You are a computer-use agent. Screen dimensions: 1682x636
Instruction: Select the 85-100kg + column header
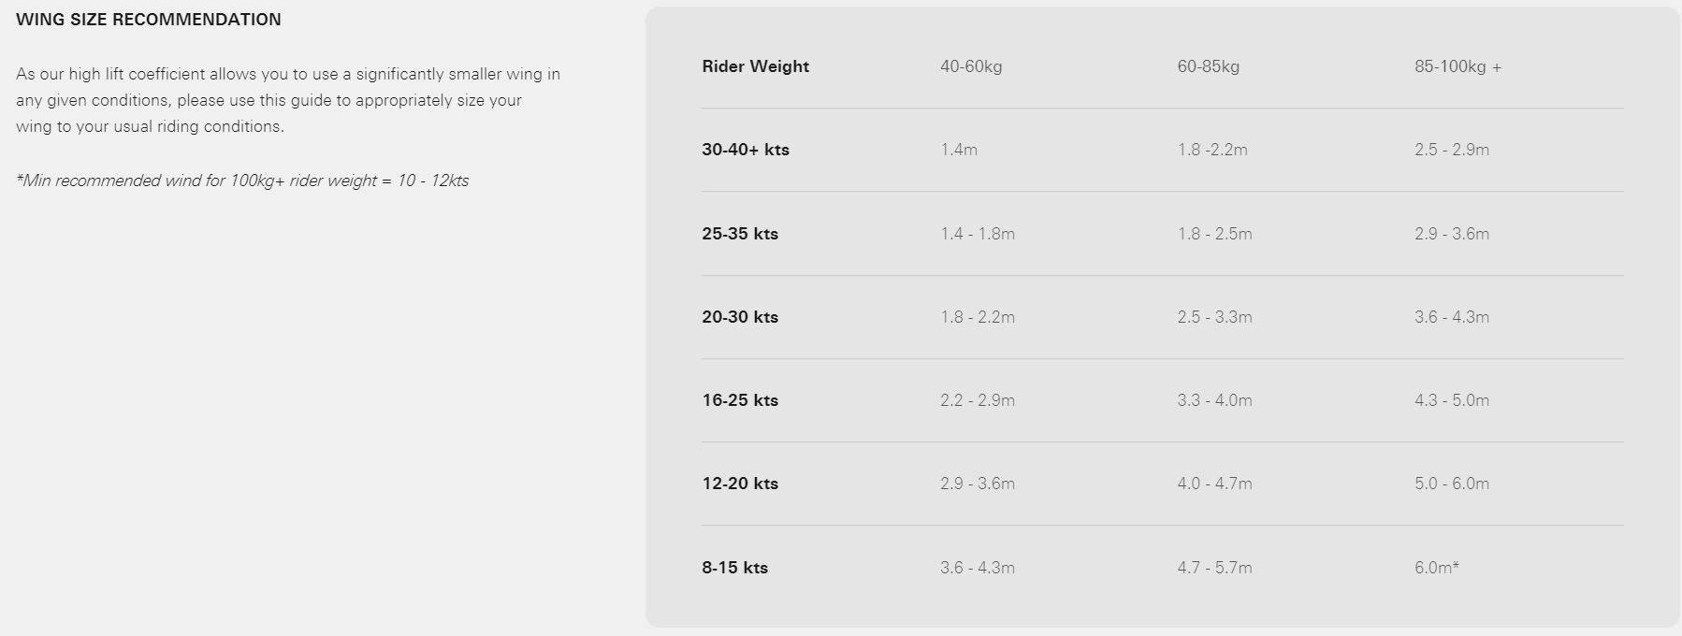click(1457, 66)
